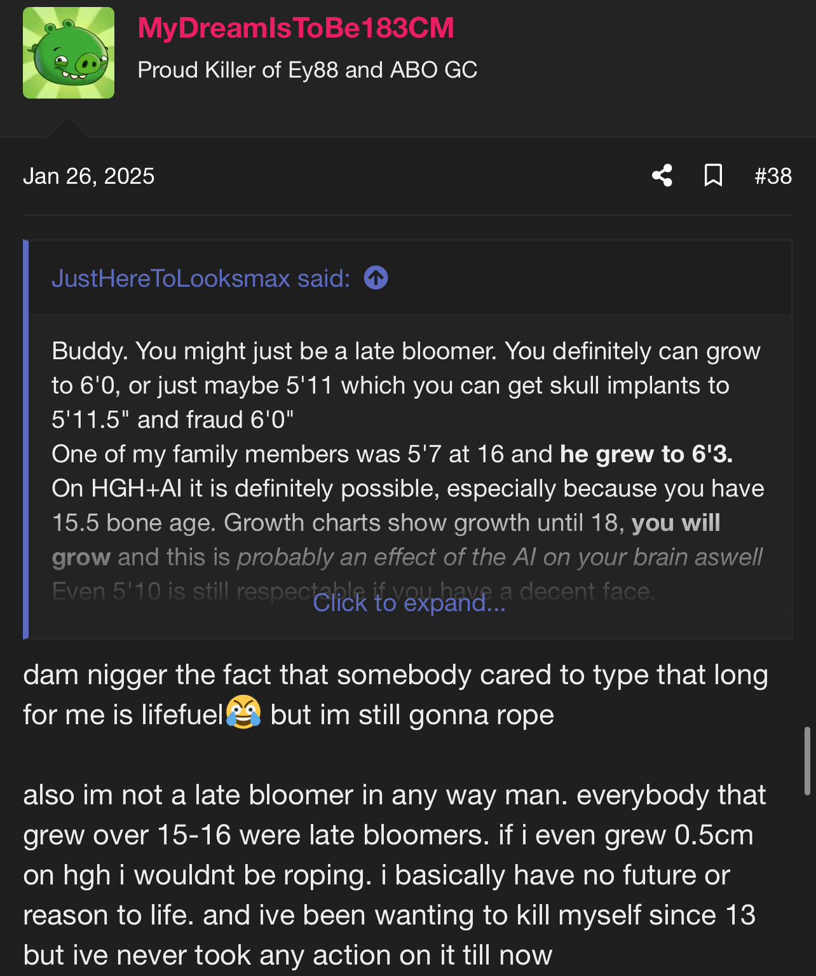Click the crying-laughing emoji in the reply
The height and width of the screenshot is (976, 816).
[x=243, y=713]
